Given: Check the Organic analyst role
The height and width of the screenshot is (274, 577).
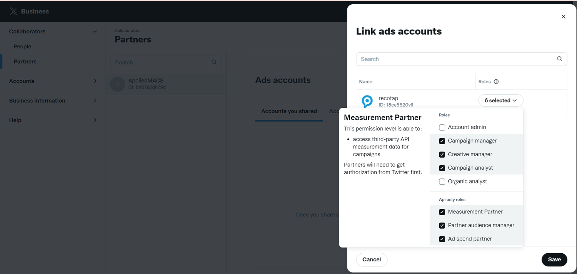Looking at the screenshot, I should (442, 182).
